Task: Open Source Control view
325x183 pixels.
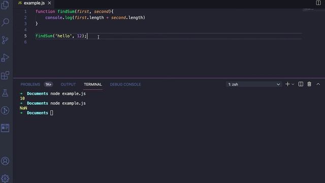Action: click(5, 40)
